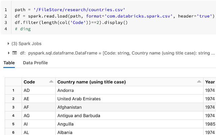This screenshot has width=216, height=135.
Task: Click the sort arrow in Code column
Action: (51, 82)
